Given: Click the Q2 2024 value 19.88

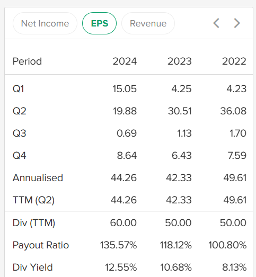Looking at the screenshot, I should [x=125, y=111].
